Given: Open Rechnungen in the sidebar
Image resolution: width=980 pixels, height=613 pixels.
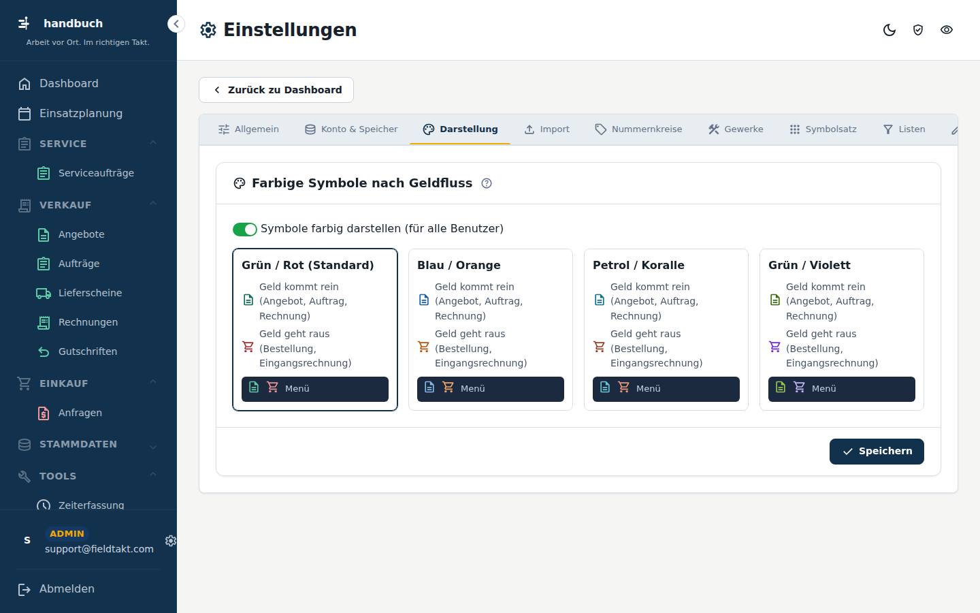Looking at the screenshot, I should point(88,322).
